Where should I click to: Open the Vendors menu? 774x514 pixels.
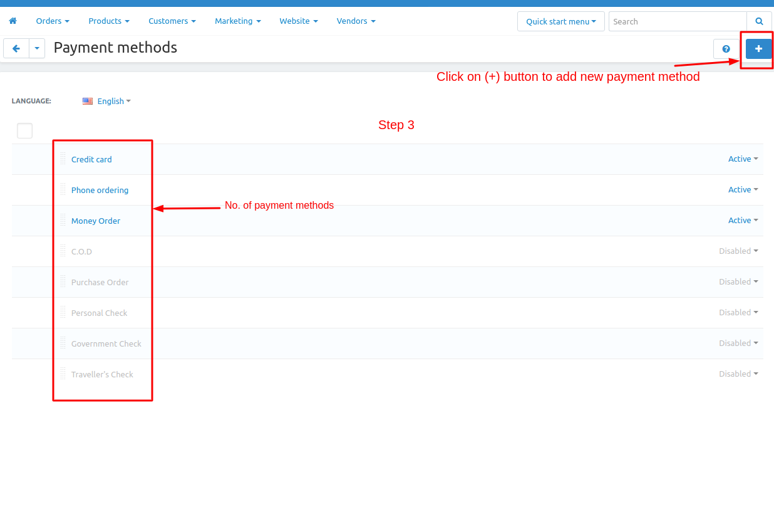pos(356,21)
